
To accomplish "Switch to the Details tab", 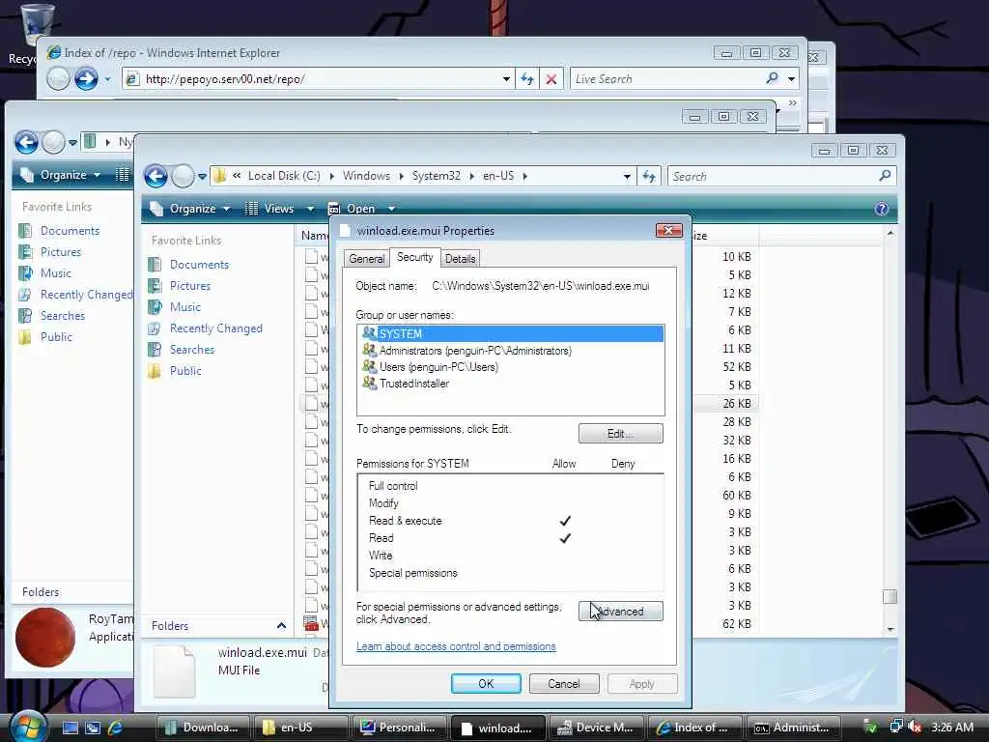I will (461, 259).
